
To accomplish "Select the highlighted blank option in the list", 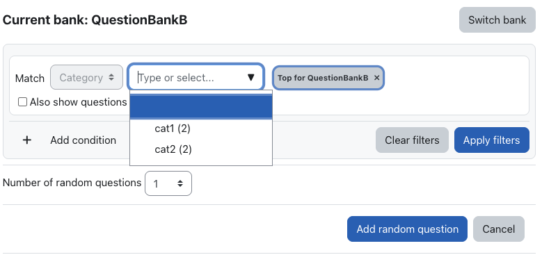I will click(x=201, y=106).
